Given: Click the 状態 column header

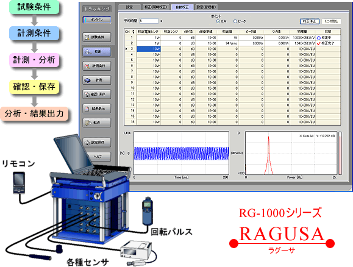Looking at the screenshot, I should click(328, 32).
